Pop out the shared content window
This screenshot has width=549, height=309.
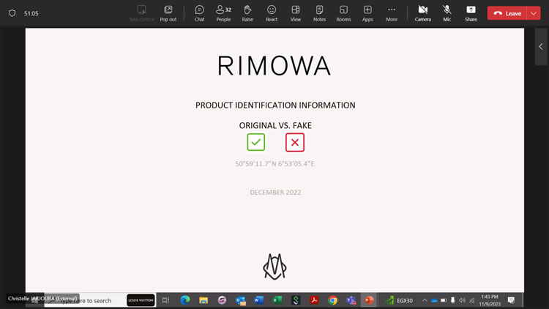pos(168,12)
